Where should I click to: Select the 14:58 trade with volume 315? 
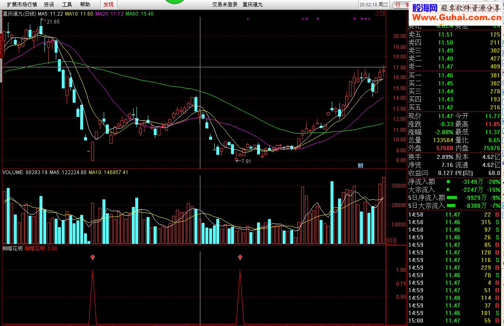454,222
